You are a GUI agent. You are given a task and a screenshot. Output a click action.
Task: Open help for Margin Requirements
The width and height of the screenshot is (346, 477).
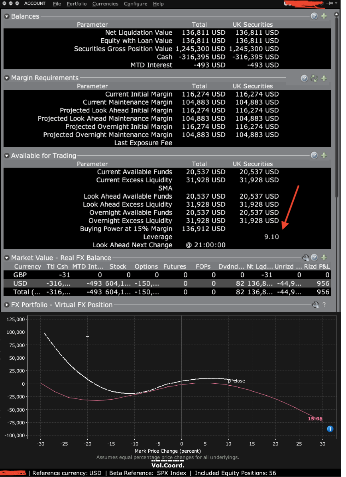click(x=304, y=78)
